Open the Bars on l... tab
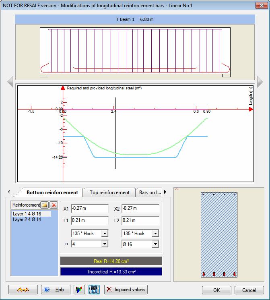Screen dimensions: 270x300 tap(150, 192)
